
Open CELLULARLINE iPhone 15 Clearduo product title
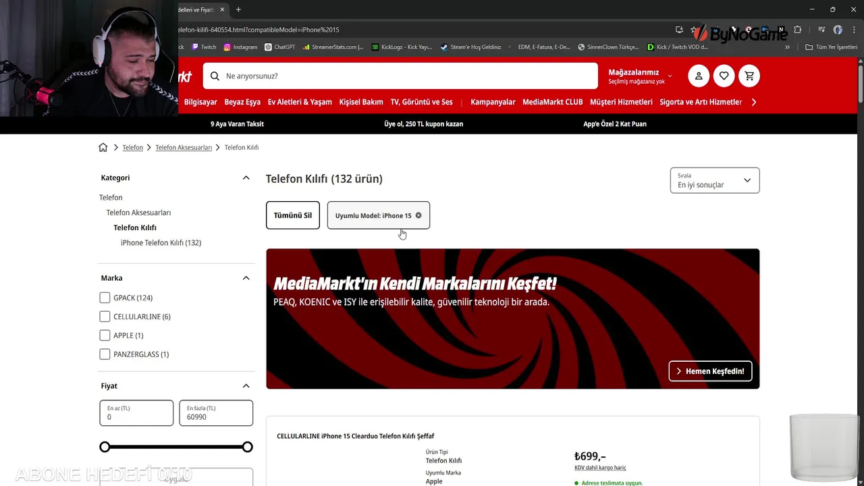click(x=356, y=436)
